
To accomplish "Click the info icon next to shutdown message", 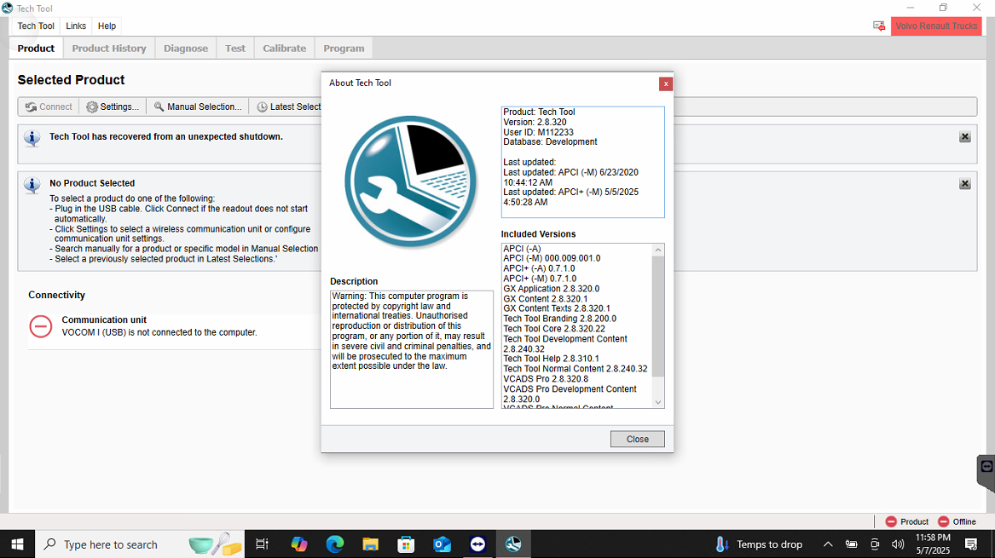I will pos(32,138).
